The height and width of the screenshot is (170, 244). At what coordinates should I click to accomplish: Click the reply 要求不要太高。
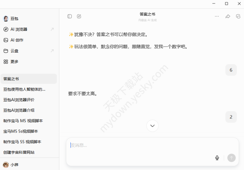[x=83, y=94]
